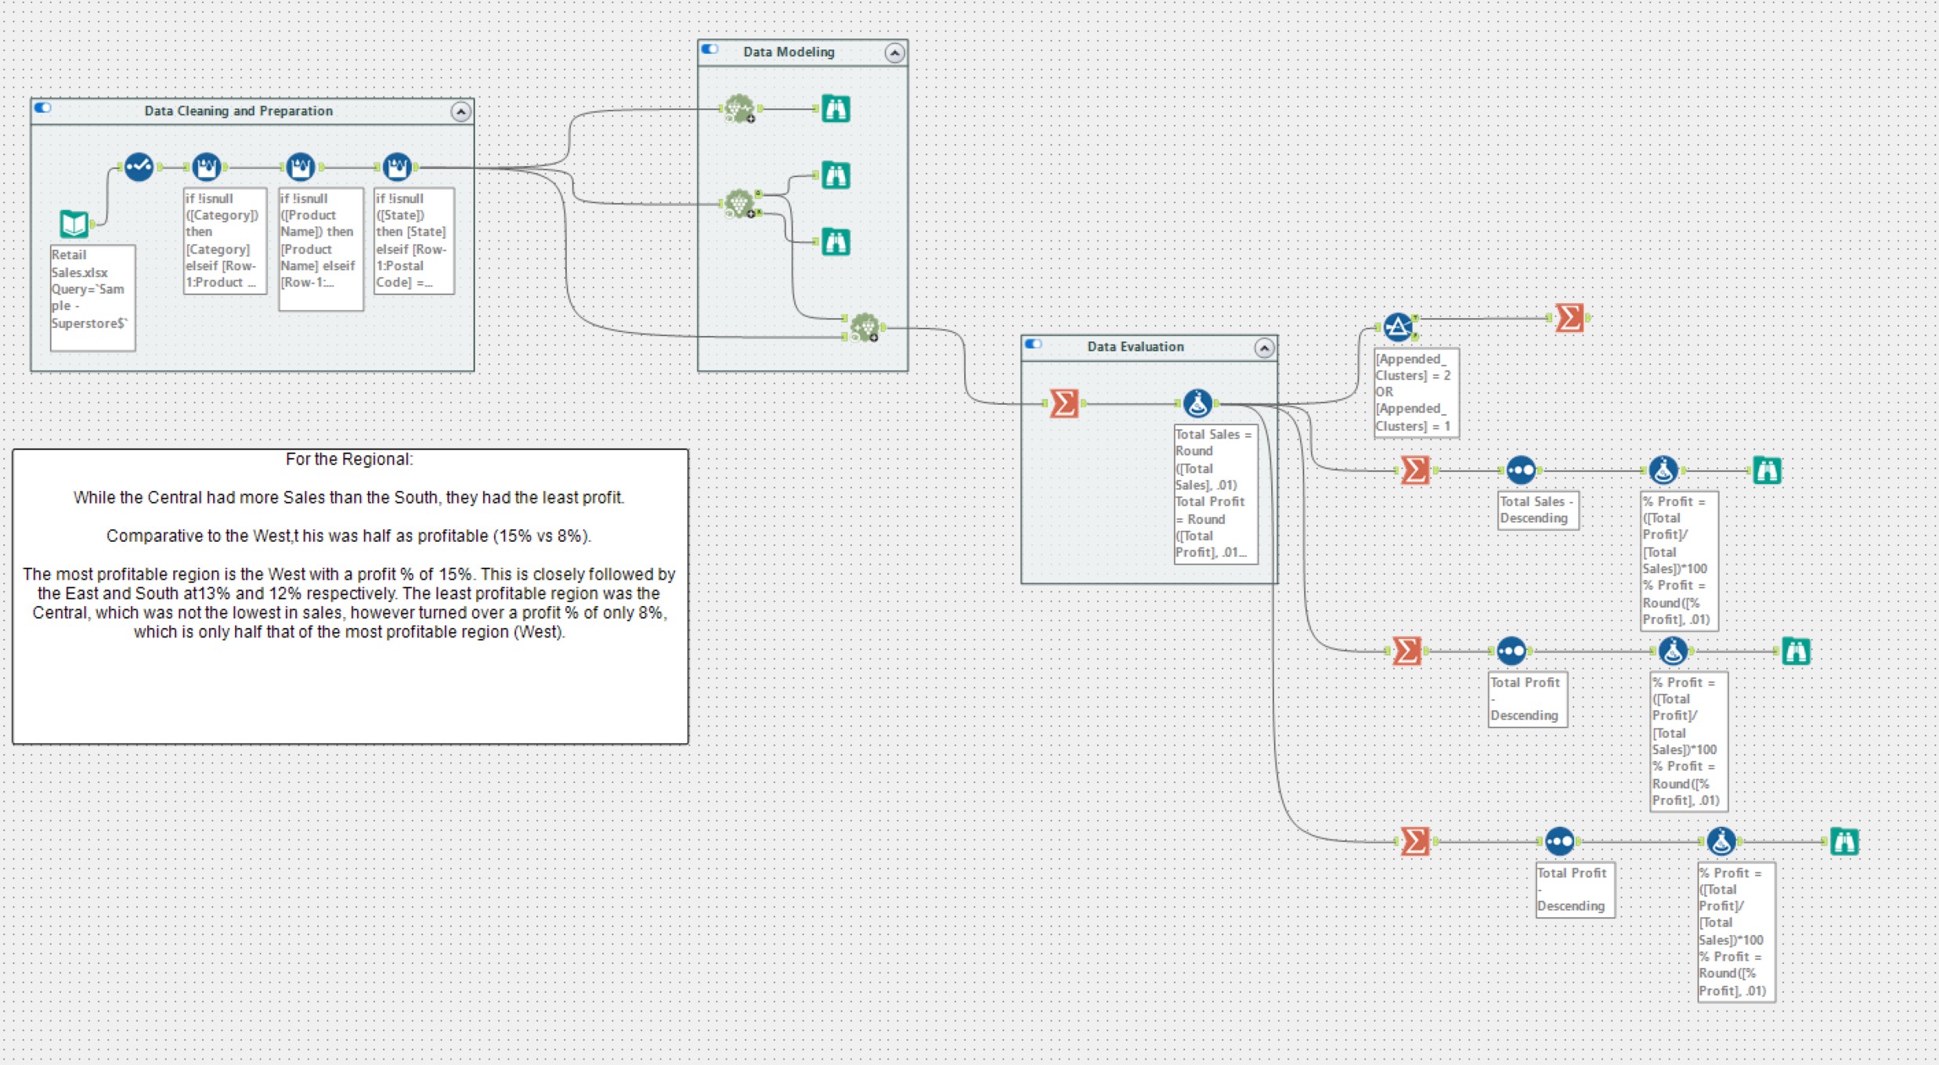The height and width of the screenshot is (1065, 1939).
Task: Collapse the Data Modeling container
Action: click(894, 52)
